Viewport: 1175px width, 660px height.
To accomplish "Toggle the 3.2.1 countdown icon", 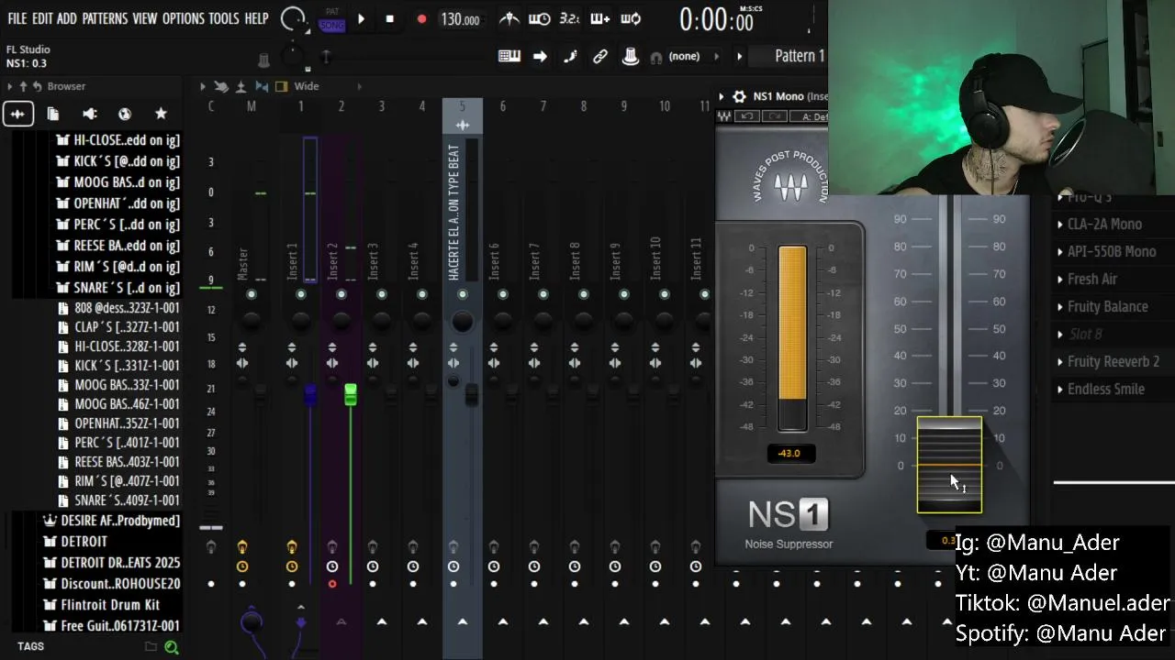I will coord(569,18).
